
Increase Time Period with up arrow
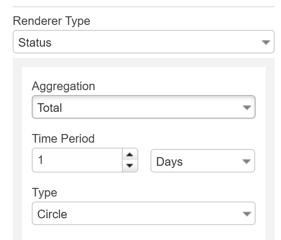(x=130, y=155)
